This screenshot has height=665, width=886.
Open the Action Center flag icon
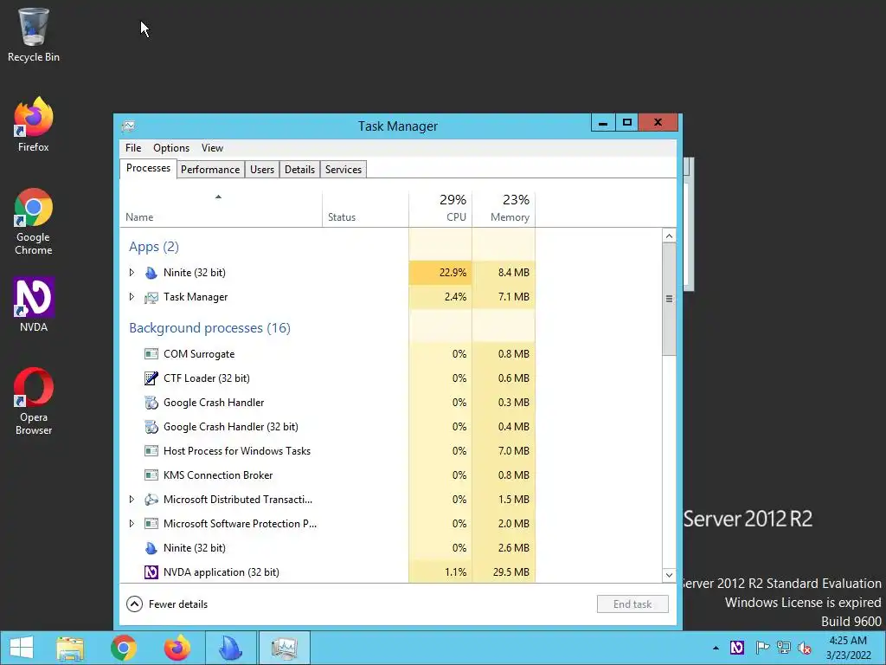[762, 648]
